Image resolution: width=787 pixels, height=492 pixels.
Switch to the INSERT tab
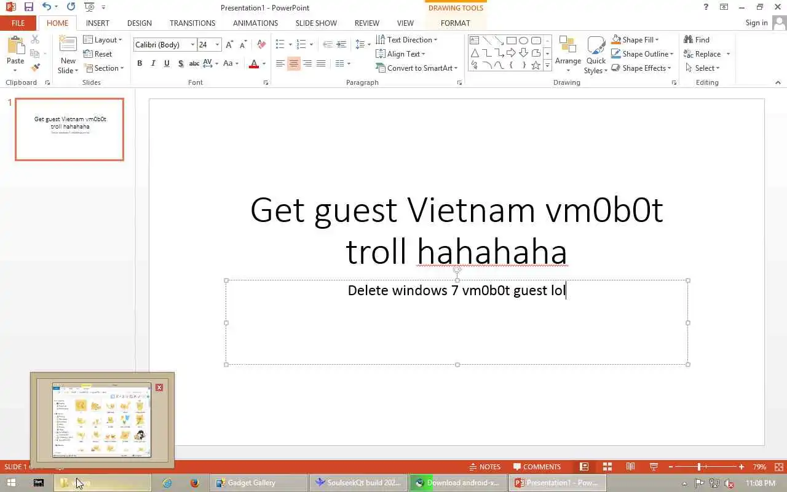point(98,23)
